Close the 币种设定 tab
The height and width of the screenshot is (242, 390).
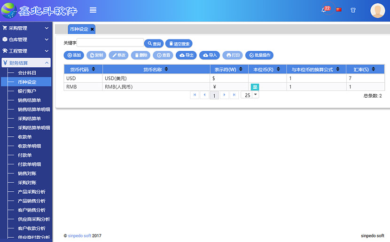click(x=92, y=29)
